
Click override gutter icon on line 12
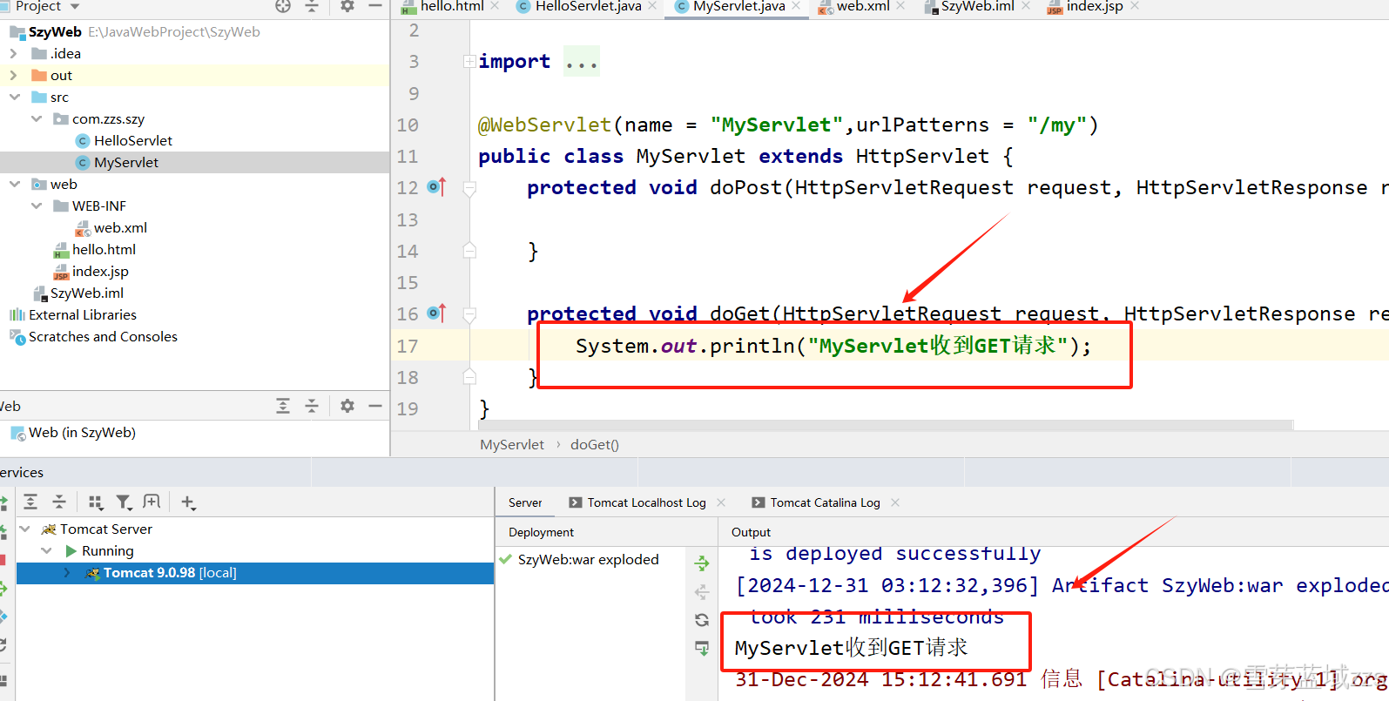[436, 187]
